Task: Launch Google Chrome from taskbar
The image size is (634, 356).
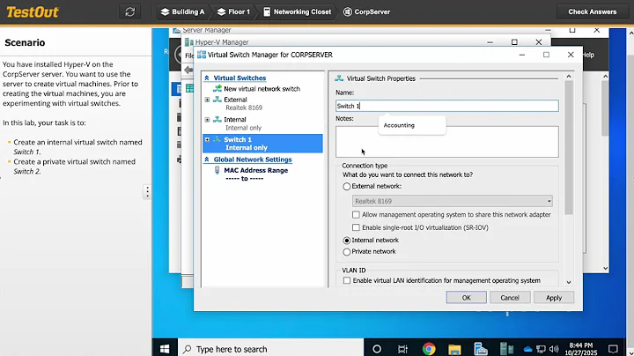Action: pyautogui.click(x=429, y=349)
